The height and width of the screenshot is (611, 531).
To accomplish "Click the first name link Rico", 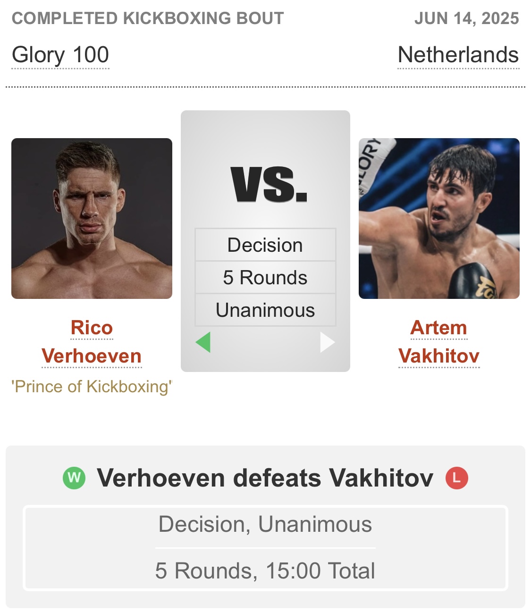I will pos(92,328).
